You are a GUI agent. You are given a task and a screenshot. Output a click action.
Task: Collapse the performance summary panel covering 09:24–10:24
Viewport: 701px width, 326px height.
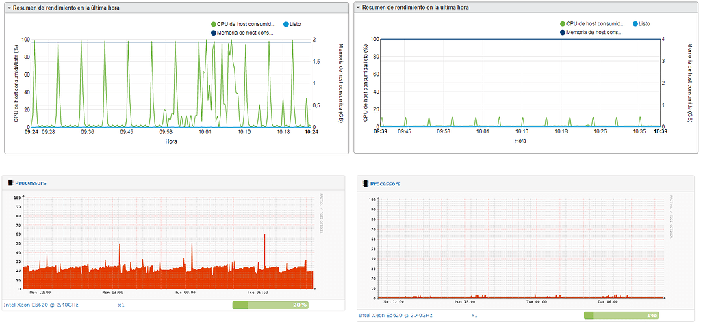(x=8, y=8)
